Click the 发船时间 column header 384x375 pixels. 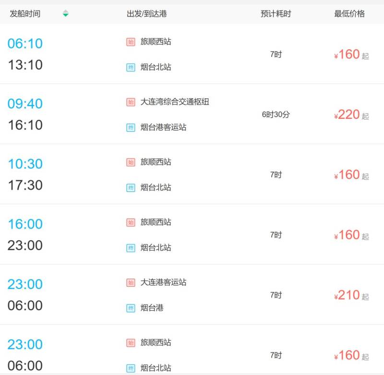pyautogui.click(x=25, y=13)
